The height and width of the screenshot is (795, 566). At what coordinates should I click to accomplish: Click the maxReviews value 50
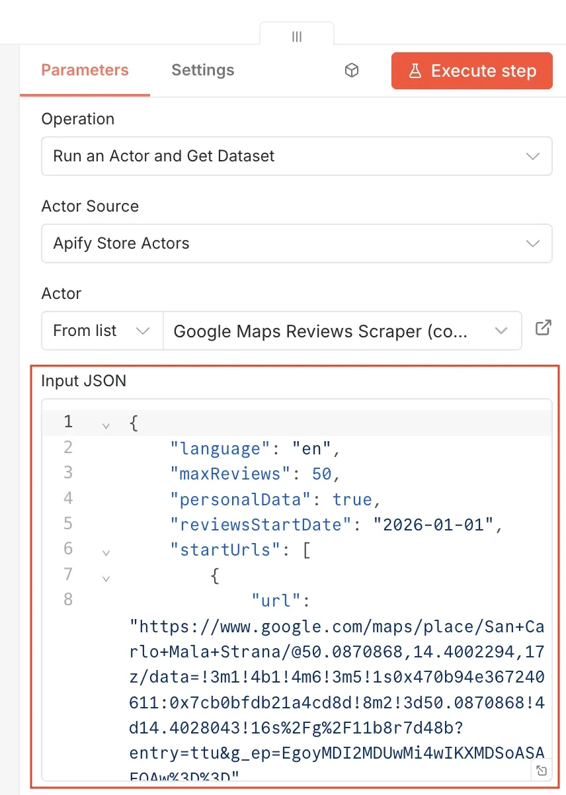(322, 474)
